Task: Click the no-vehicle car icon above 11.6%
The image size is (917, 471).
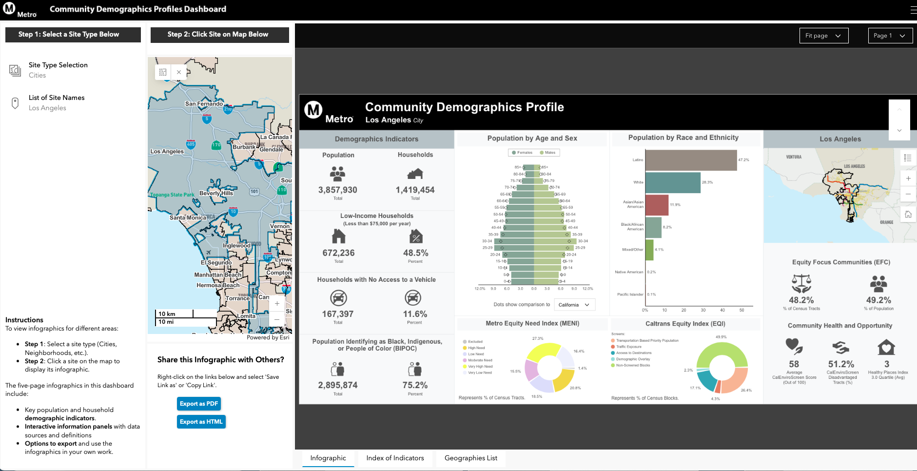Action: pyautogui.click(x=412, y=297)
